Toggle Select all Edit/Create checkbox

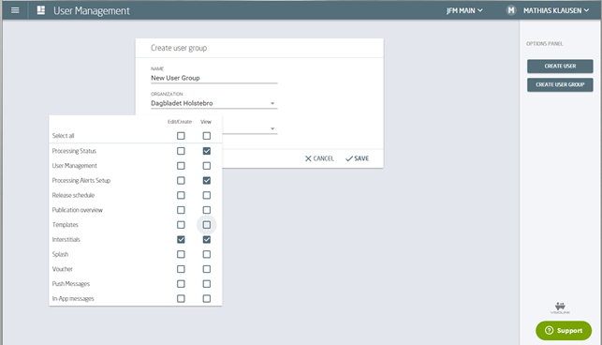pyautogui.click(x=181, y=136)
